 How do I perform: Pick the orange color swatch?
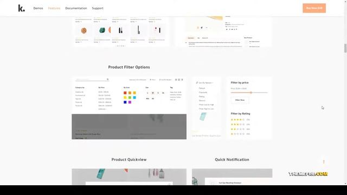[130, 93]
